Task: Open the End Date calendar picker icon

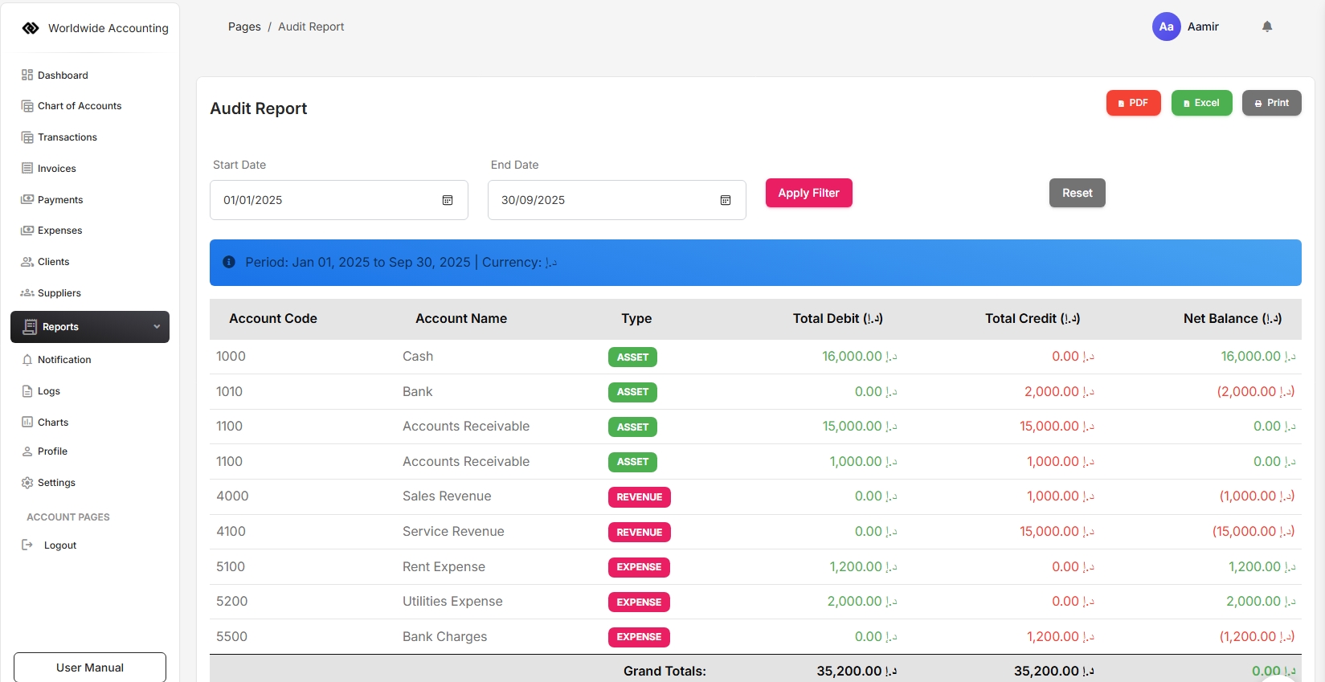Action: 726,200
